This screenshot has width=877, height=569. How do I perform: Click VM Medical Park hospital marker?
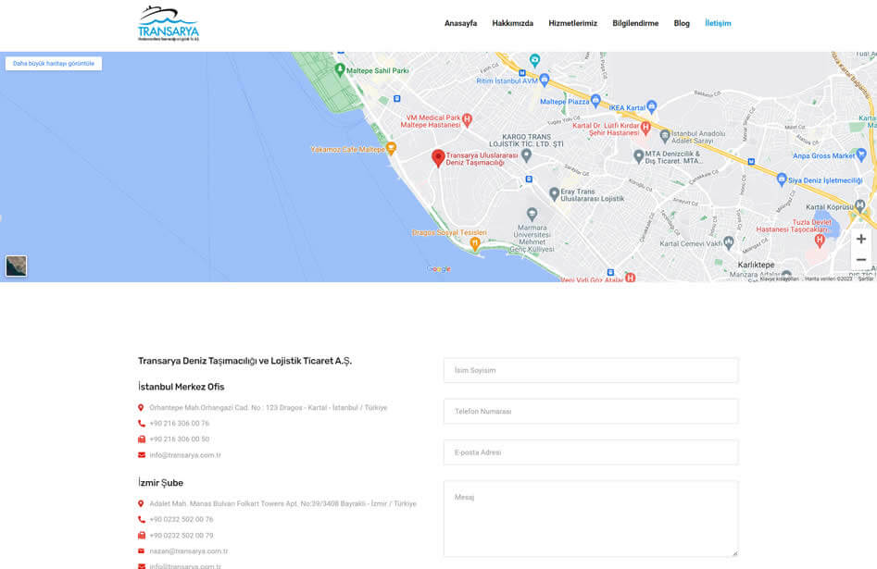(468, 118)
